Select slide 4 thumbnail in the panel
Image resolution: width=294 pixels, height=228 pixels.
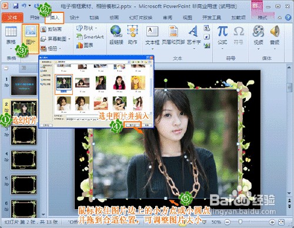pos(24,160)
